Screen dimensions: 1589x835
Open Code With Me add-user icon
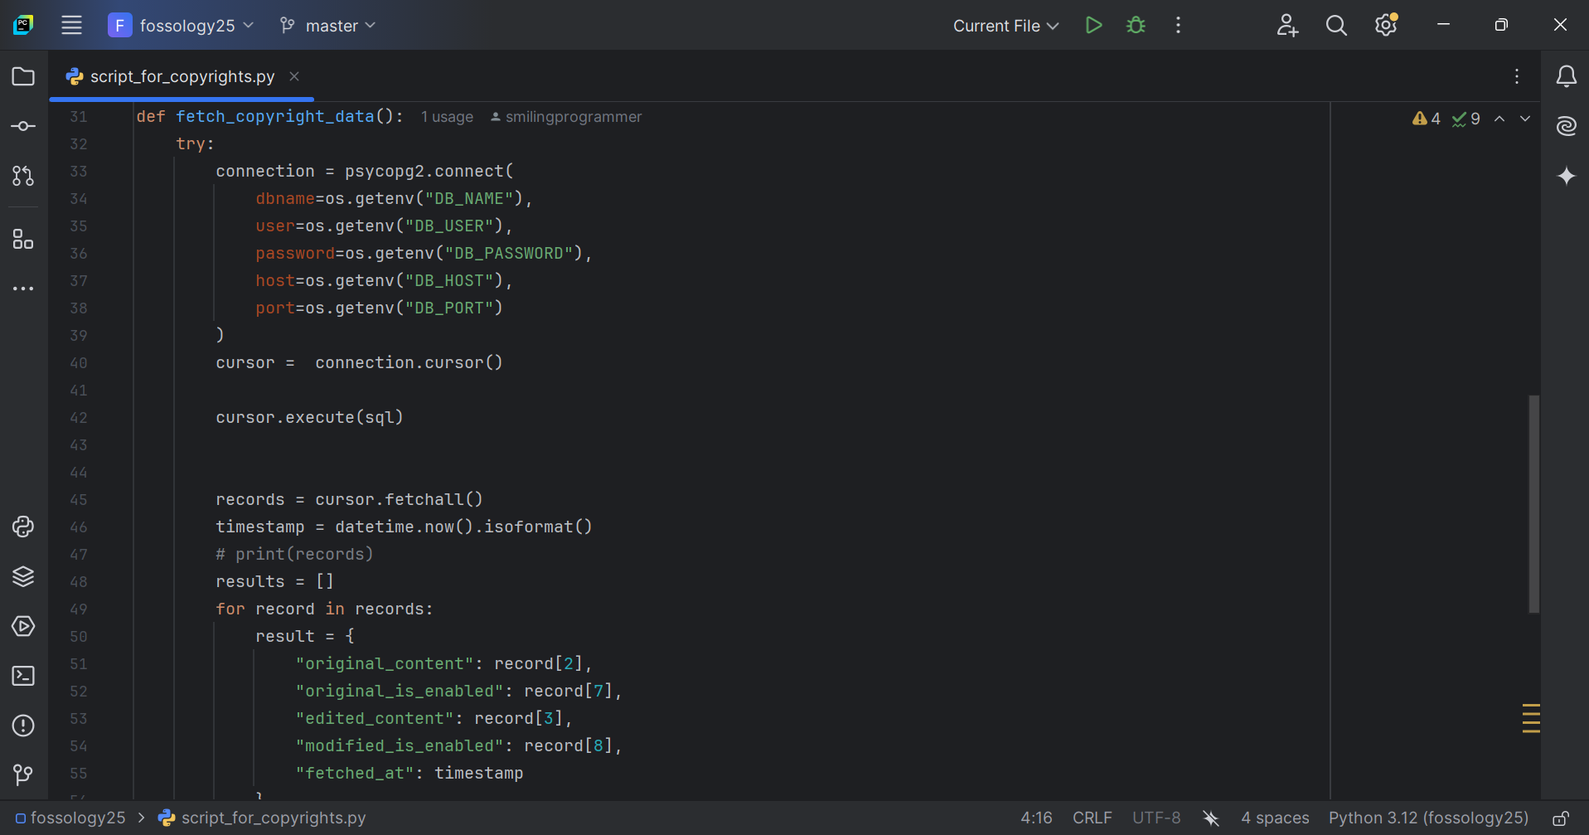point(1286,25)
